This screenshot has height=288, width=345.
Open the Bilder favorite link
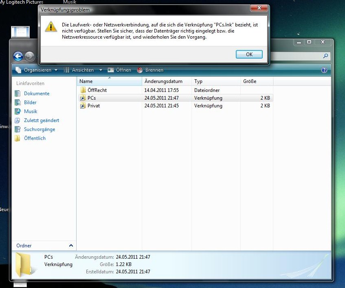pyautogui.click(x=30, y=103)
